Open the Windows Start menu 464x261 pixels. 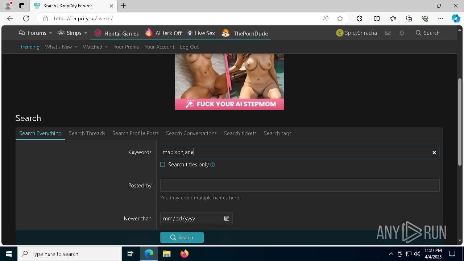point(9,254)
